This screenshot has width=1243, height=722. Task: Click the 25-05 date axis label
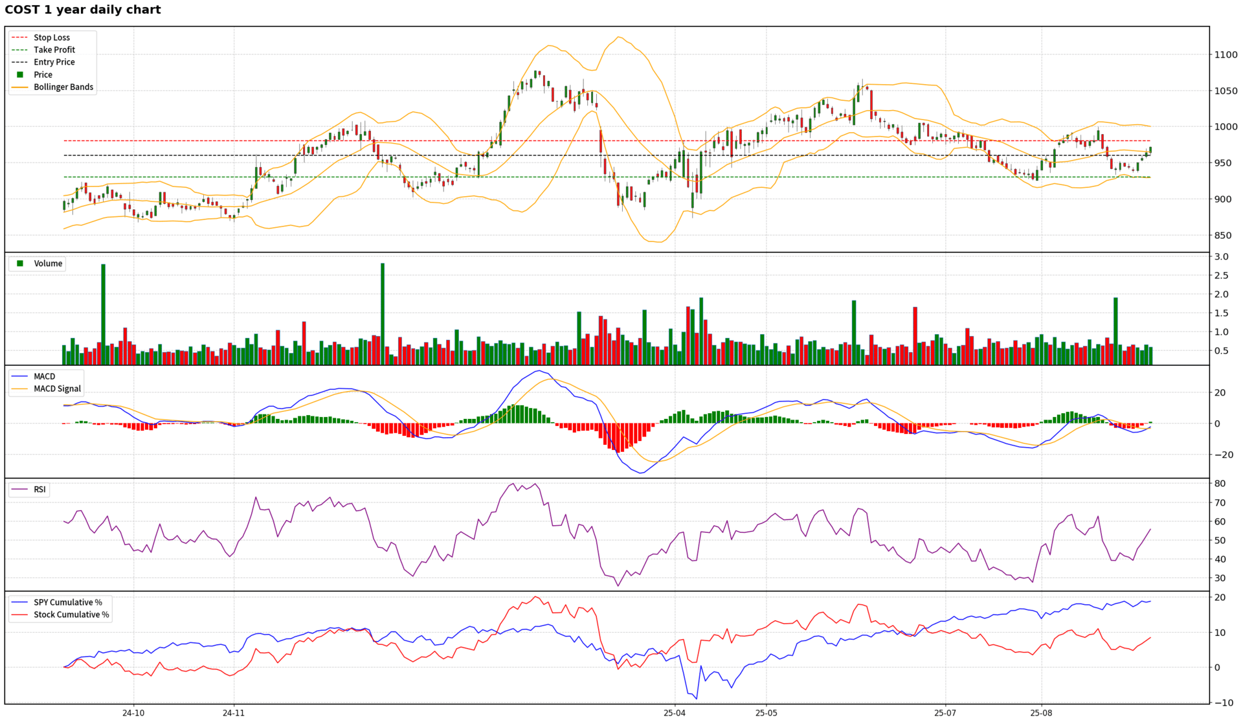click(766, 713)
